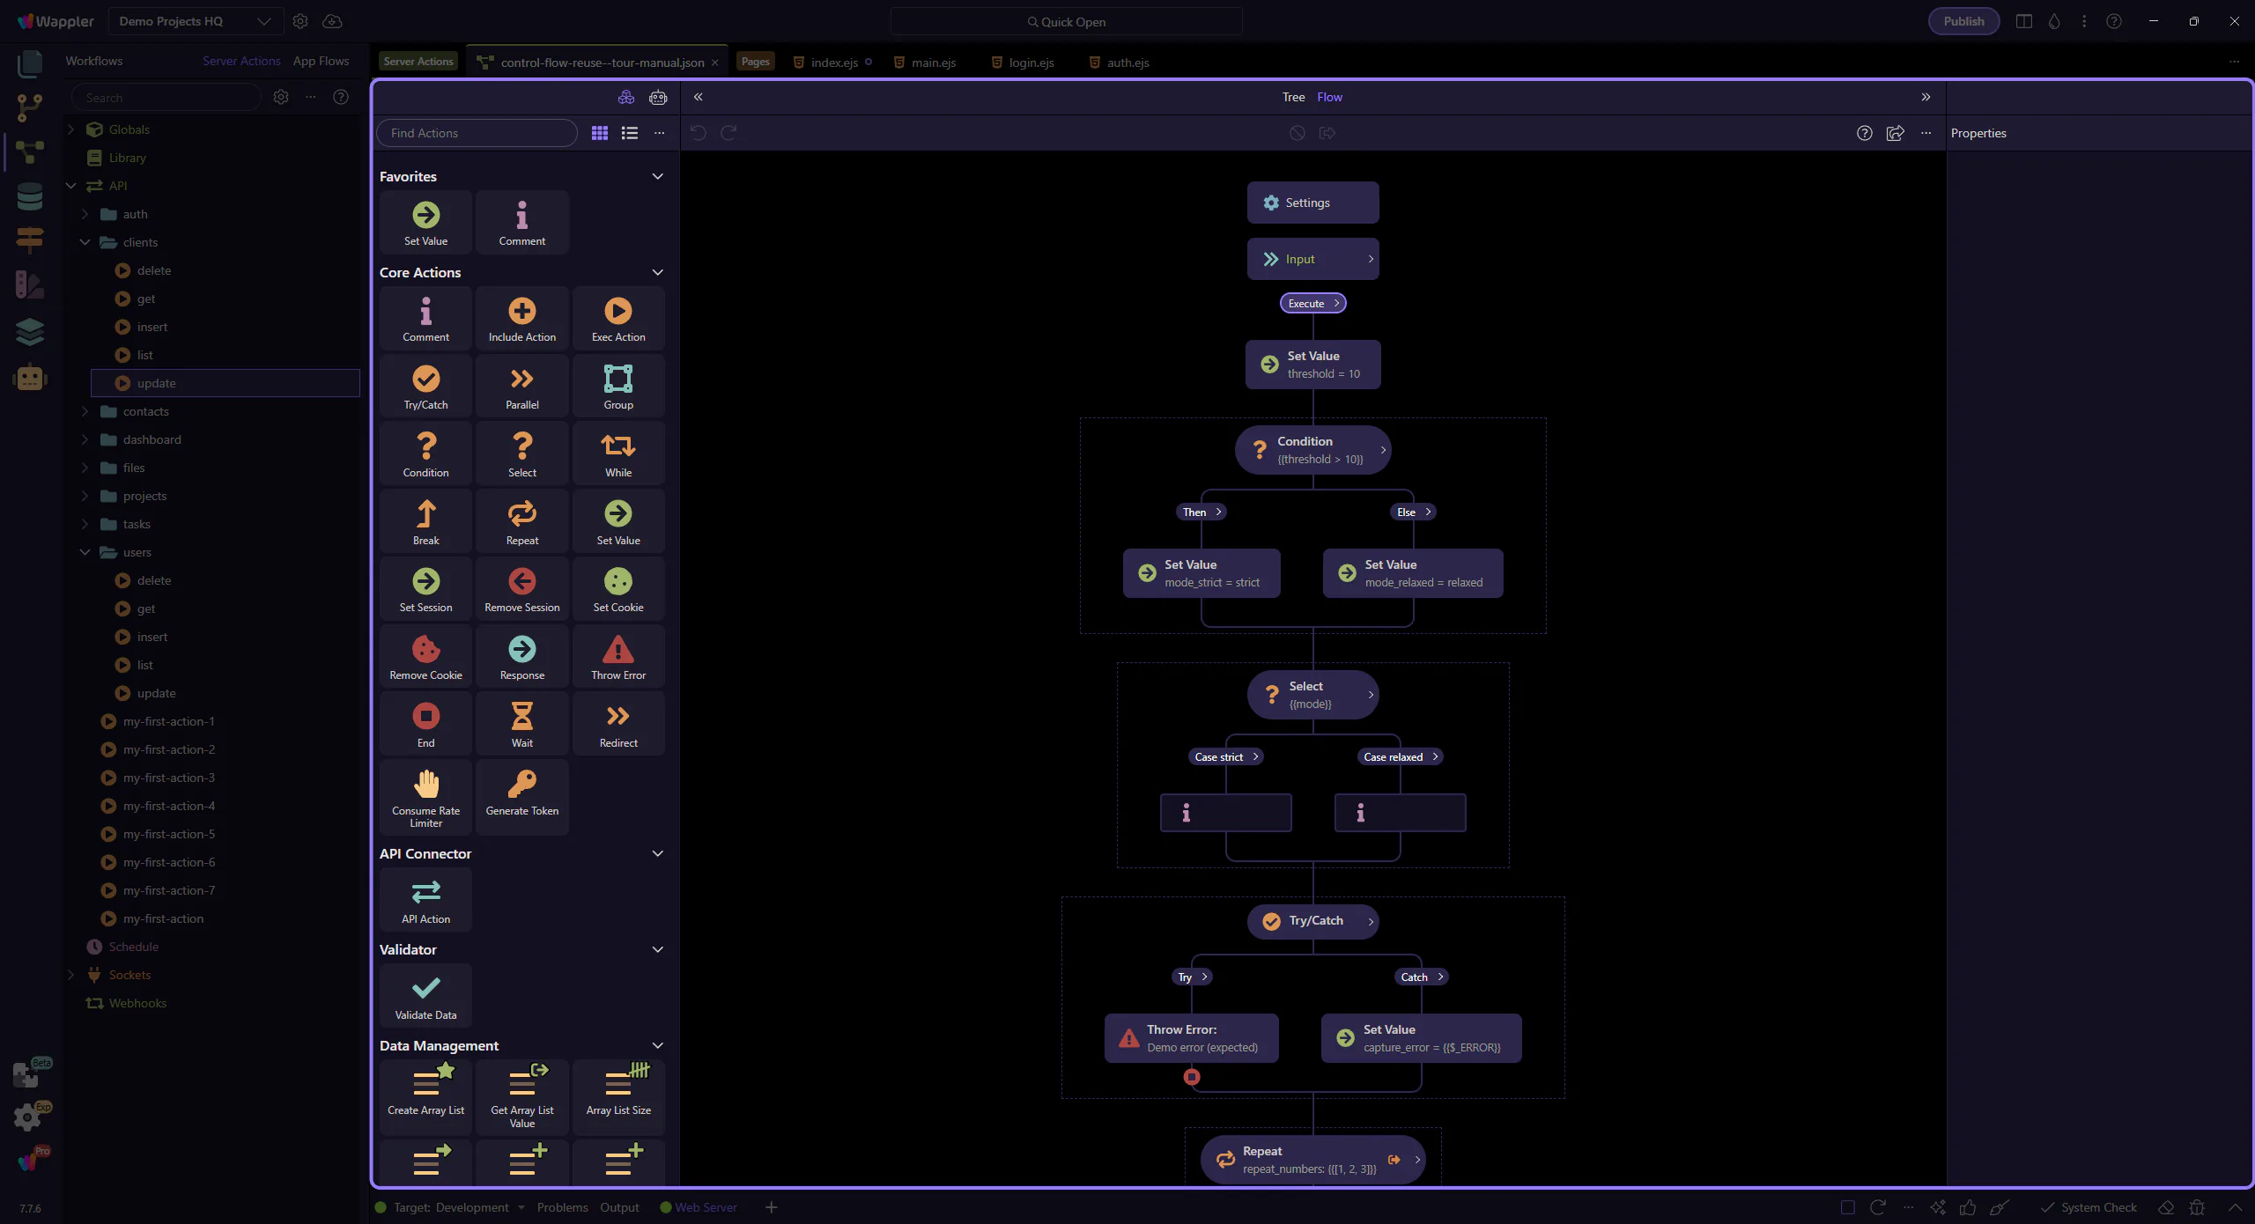Image resolution: width=2255 pixels, height=1224 pixels.
Task: Click the Execute step pill
Action: 1312,303
